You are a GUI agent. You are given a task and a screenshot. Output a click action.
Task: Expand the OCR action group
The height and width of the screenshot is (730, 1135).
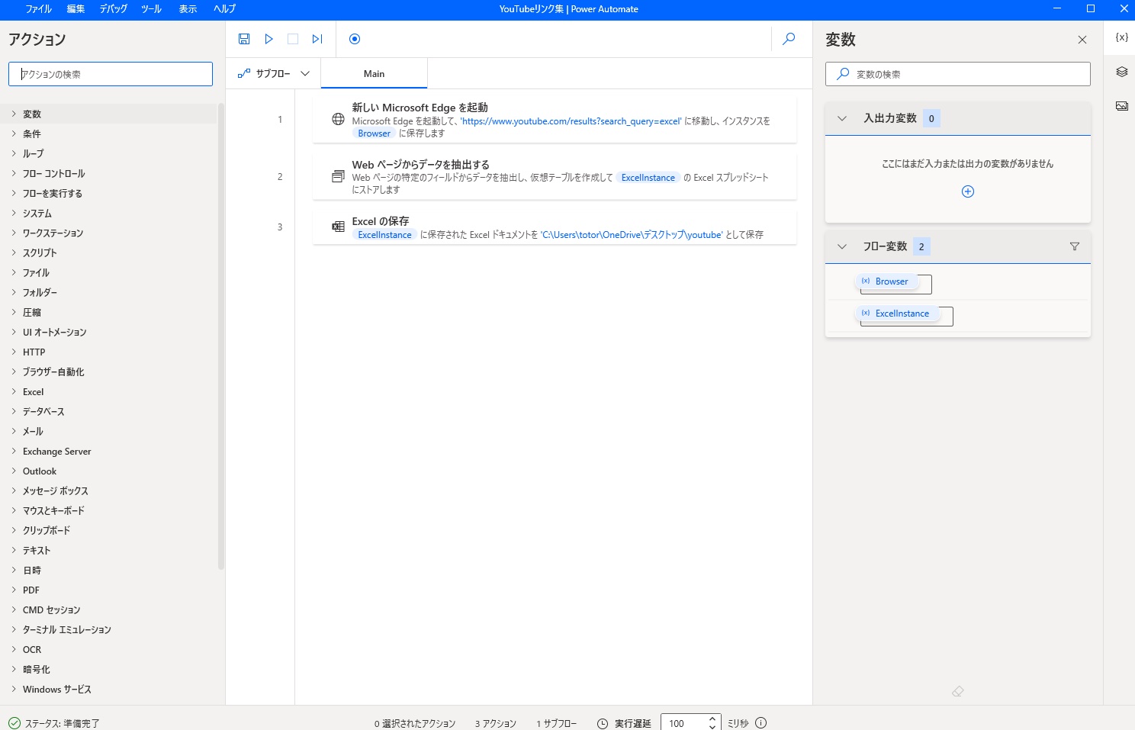(14, 649)
